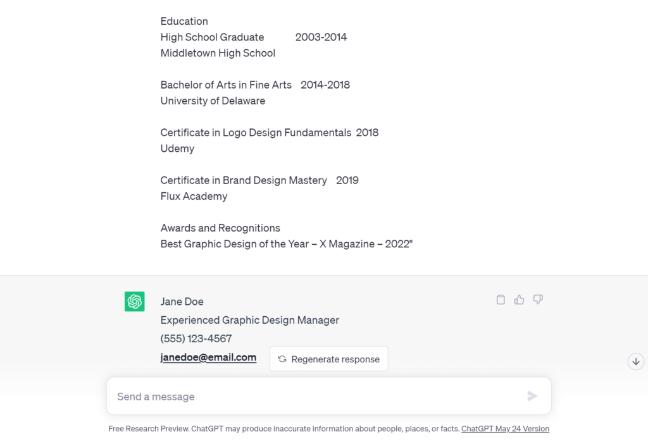Copy the response with the clipboard icon
Viewport: 648px width, 444px height.
501,299
